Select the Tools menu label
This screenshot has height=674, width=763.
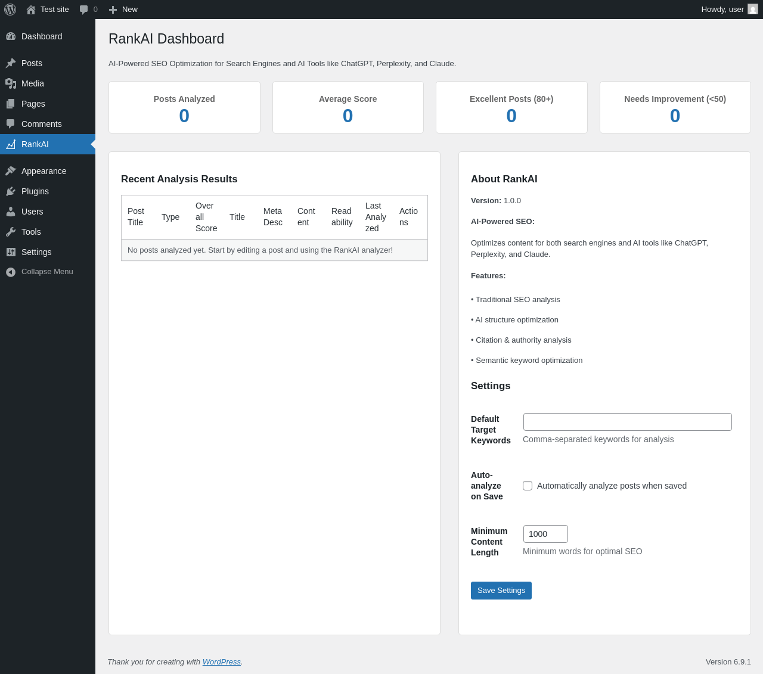click(x=31, y=232)
